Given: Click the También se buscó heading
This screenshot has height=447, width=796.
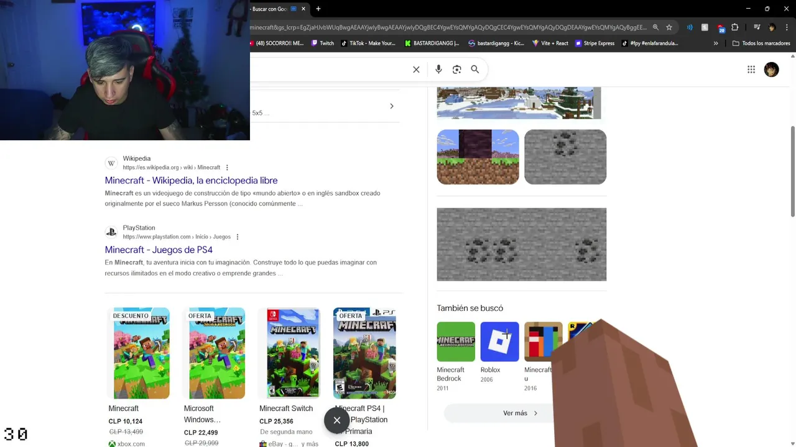Looking at the screenshot, I should pos(470,308).
